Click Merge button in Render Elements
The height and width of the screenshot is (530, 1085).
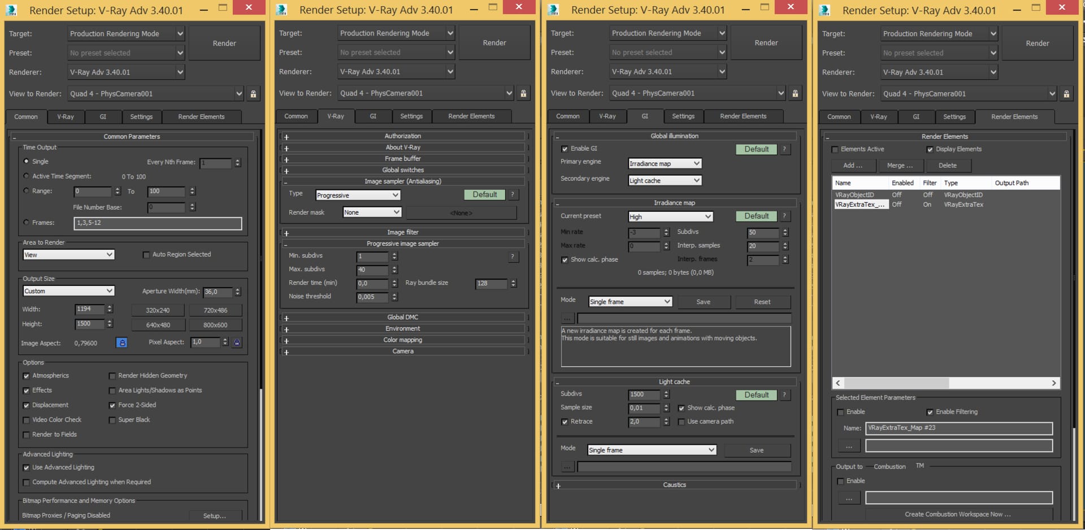[900, 166]
